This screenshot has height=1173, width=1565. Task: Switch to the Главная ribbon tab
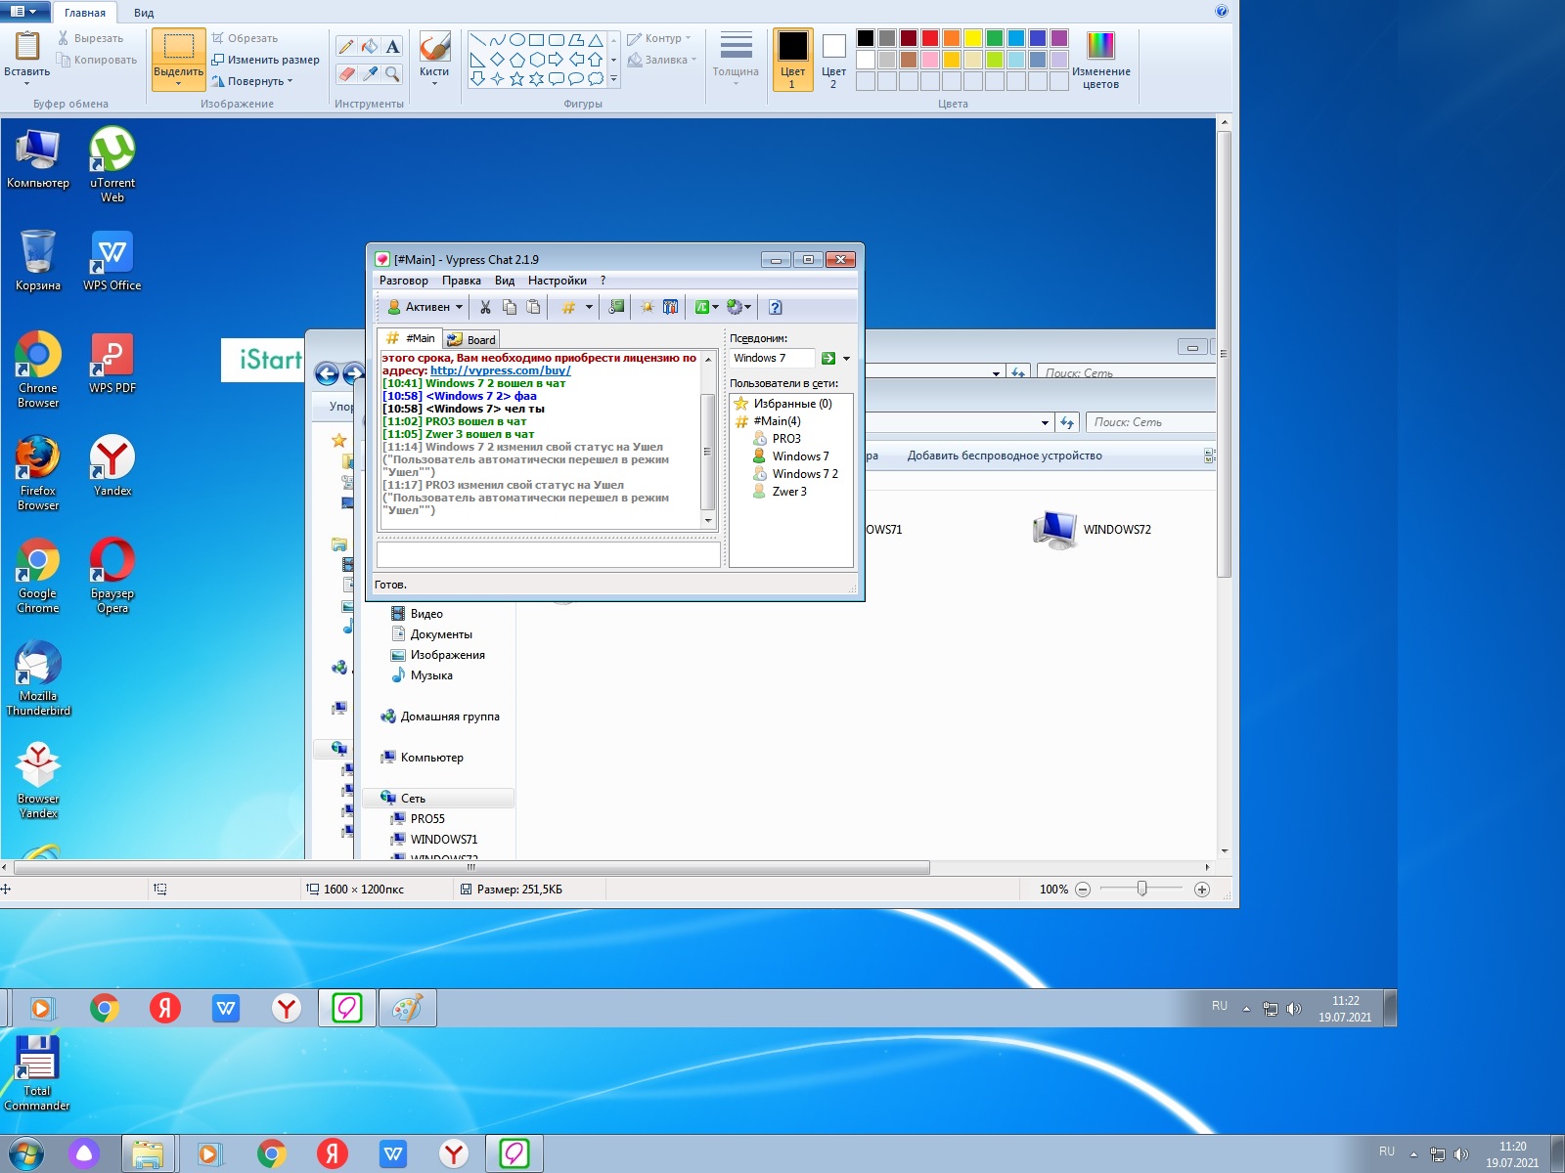pyautogui.click(x=85, y=13)
